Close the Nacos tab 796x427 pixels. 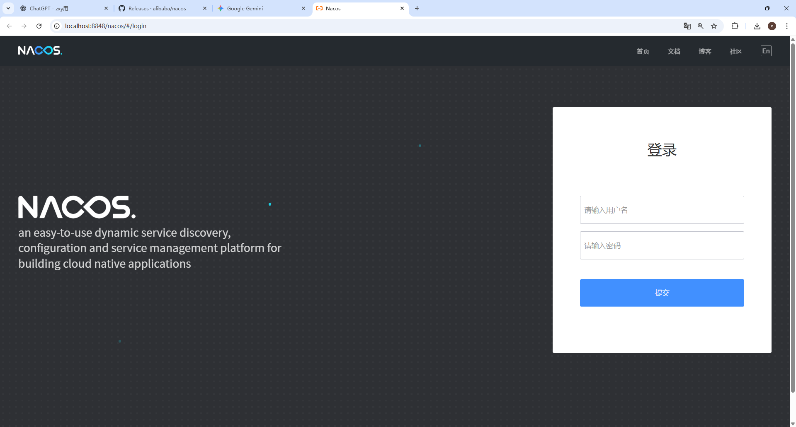[x=402, y=8]
